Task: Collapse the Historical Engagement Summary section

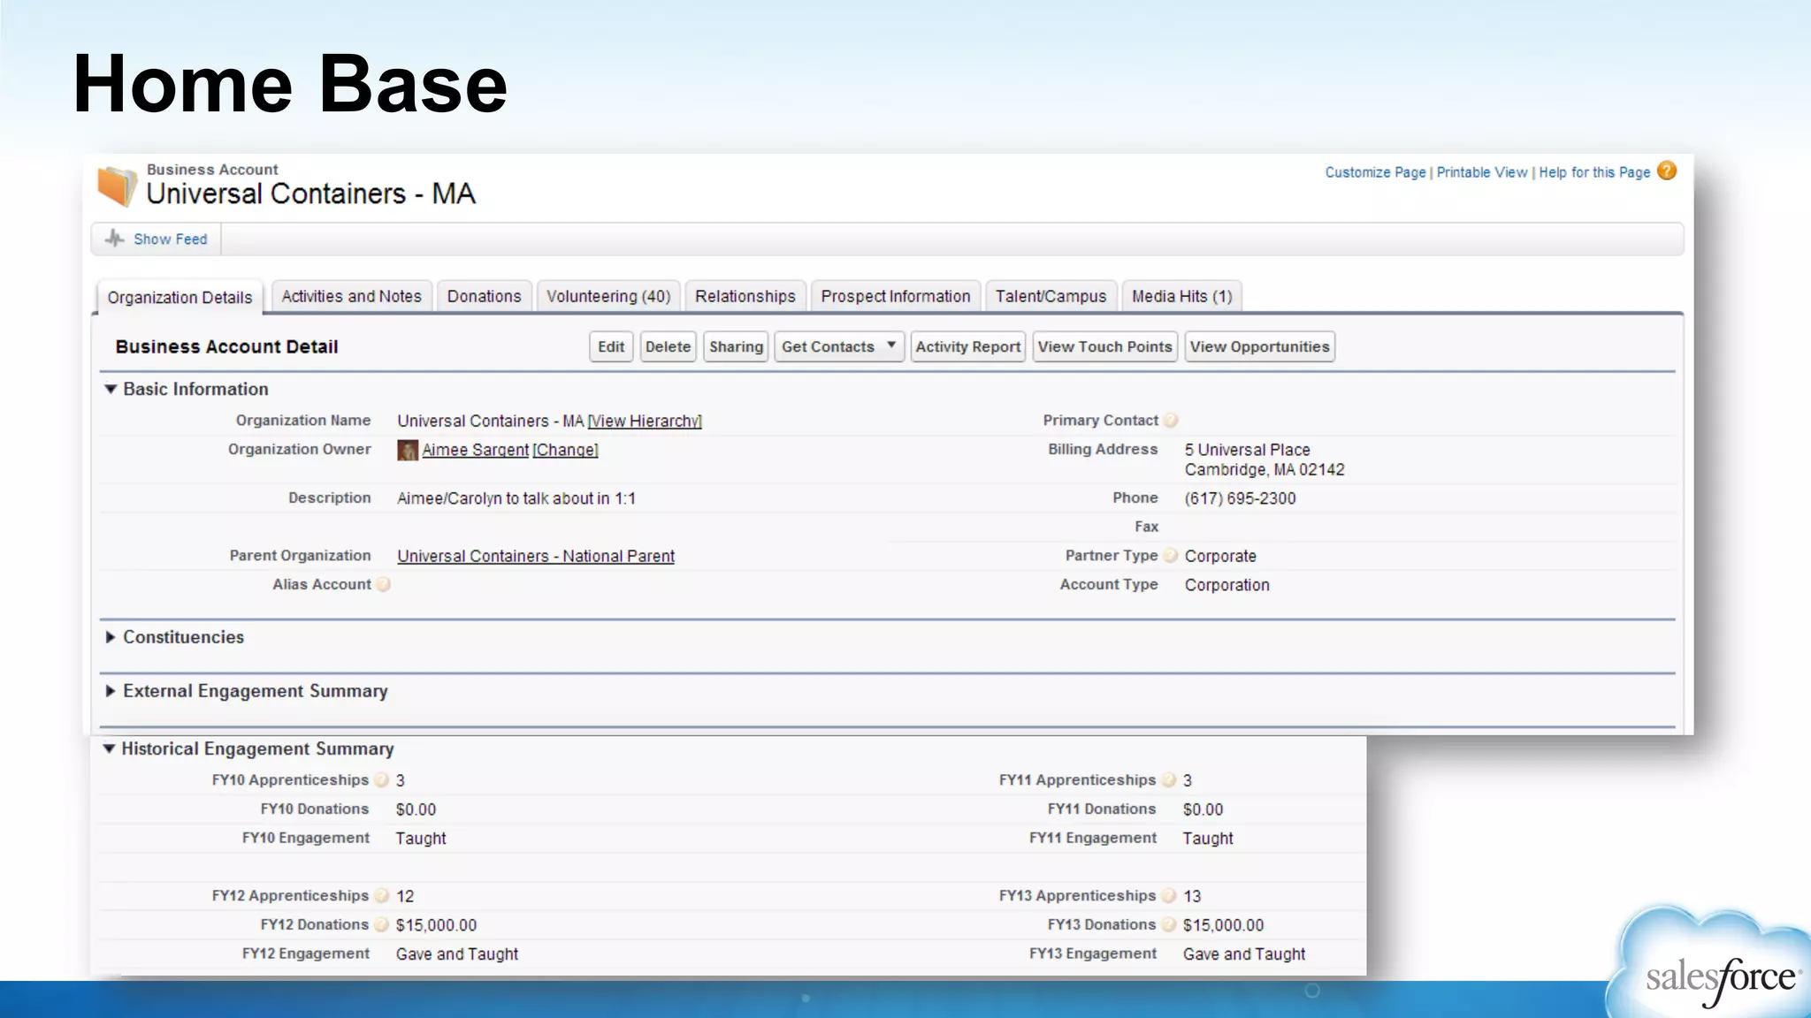Action: tap(109, 748)
